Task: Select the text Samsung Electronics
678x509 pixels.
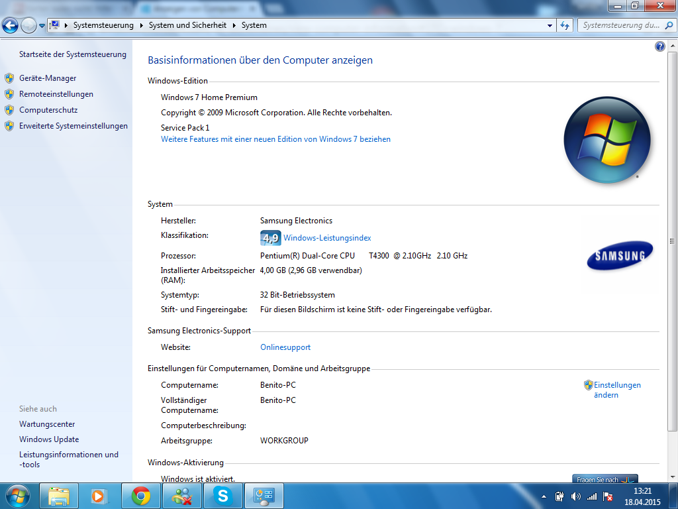Action: [296, 221]
